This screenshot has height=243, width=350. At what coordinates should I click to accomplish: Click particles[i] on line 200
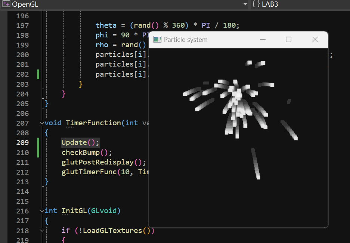click(x=121, y=55)
